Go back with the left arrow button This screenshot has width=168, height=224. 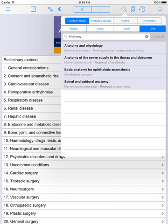[x=83, y=9]
